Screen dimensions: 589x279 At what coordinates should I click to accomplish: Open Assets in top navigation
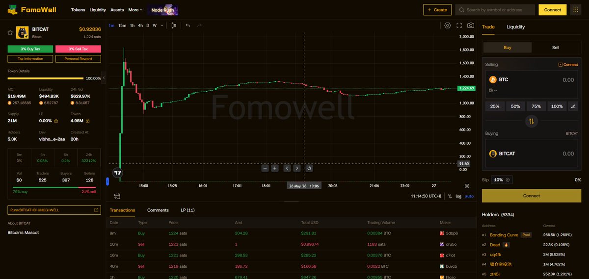coord(117,10)
